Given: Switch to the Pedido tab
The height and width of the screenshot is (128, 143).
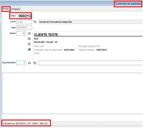Looking at the screenshot, I should click(6, 9).
